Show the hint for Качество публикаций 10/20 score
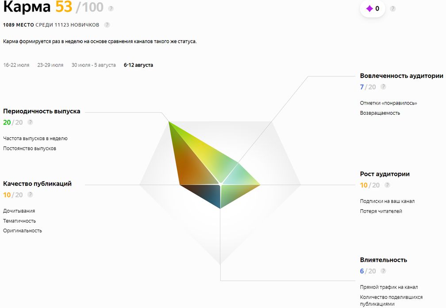This screenshot has width=446, height=308. [x=30, y=195]
